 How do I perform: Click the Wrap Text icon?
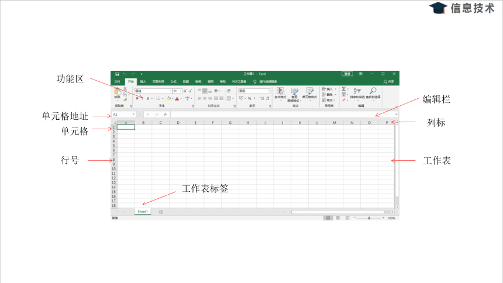pyautogui.click(x=229, y=91)
